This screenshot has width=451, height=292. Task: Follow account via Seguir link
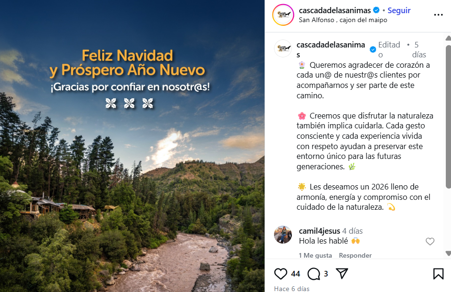[399, 10]
